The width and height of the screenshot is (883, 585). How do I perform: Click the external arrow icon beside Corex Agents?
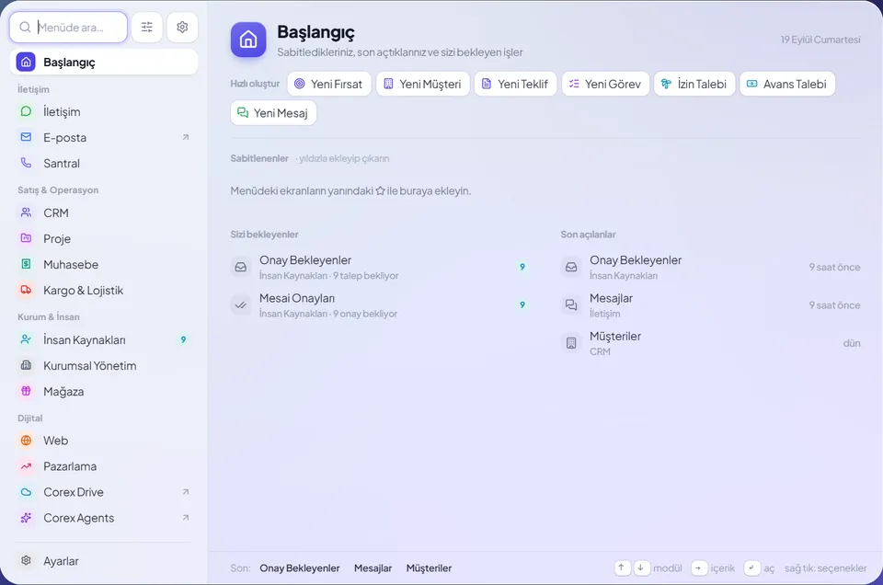[x=185, y=518]
